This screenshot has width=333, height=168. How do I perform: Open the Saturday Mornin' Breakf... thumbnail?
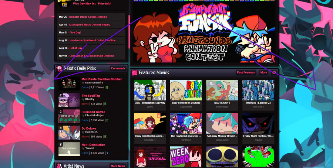pos(222,123)
